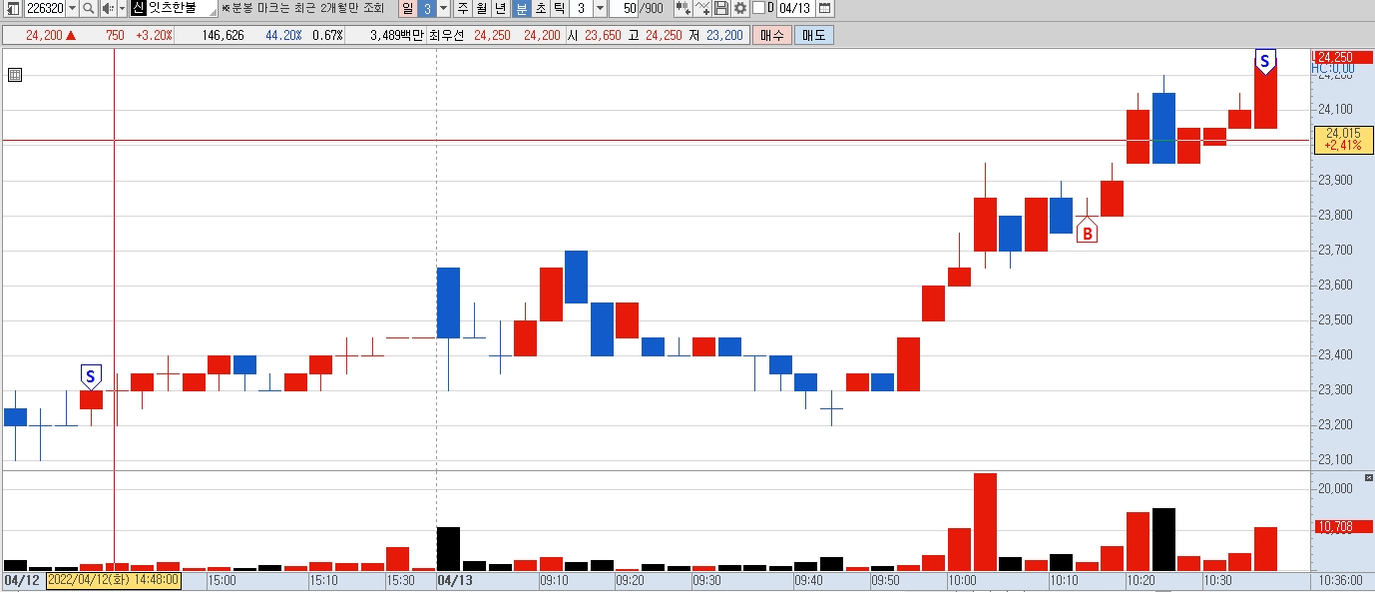Select 분 (minute) period toggle
Screen dimensions: 1375x592
[521, 8]
